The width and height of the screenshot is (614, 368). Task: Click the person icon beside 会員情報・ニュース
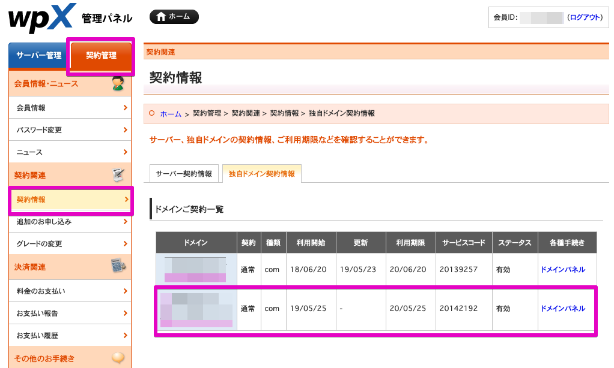tap(118, 85)
